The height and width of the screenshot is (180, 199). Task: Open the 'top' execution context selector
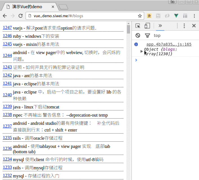157,35
